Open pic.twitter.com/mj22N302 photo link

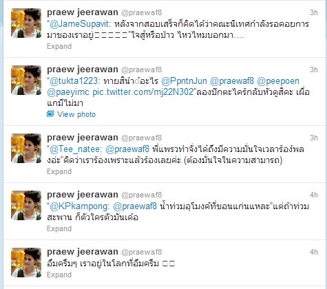143,92
